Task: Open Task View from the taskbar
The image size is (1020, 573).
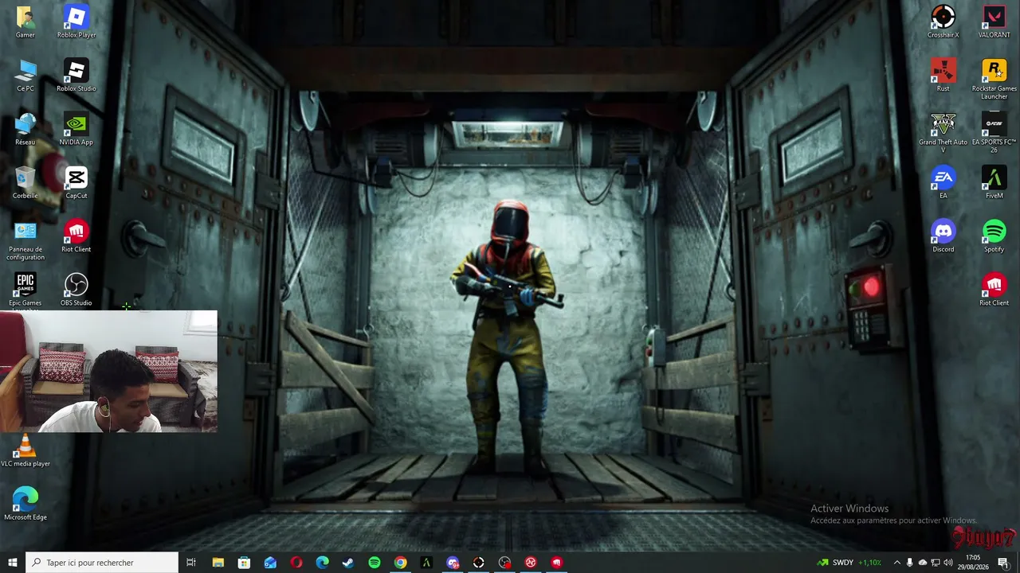Action: [x=191, y=563]
